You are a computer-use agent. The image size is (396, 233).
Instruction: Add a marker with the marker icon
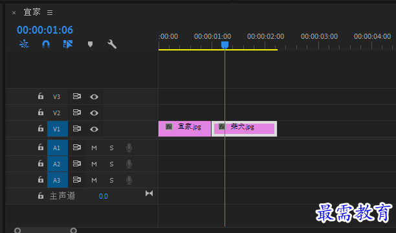tap(90, 45)
